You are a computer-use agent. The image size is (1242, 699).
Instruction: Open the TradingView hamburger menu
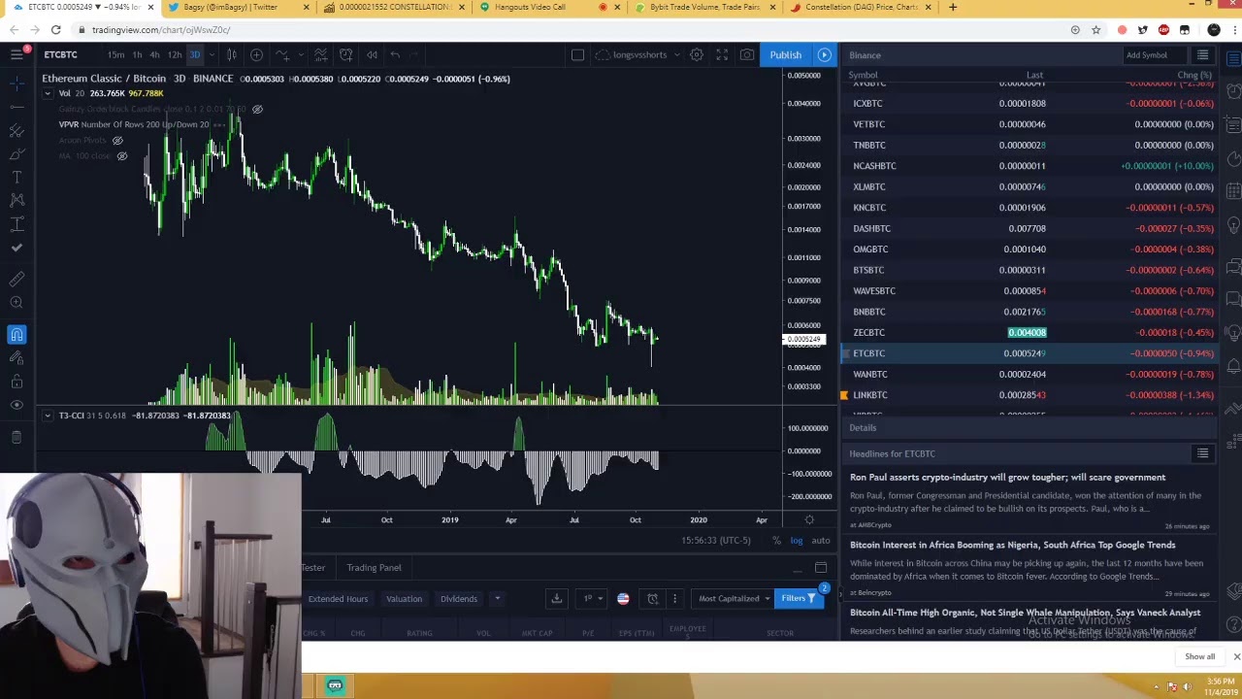click(x=16, y=54)
